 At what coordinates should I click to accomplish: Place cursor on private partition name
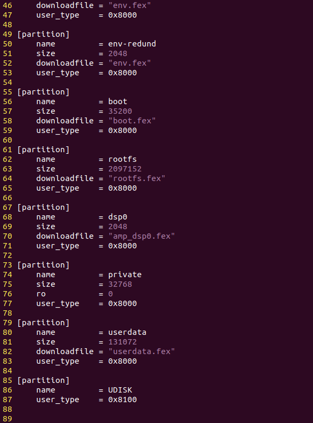125,275
